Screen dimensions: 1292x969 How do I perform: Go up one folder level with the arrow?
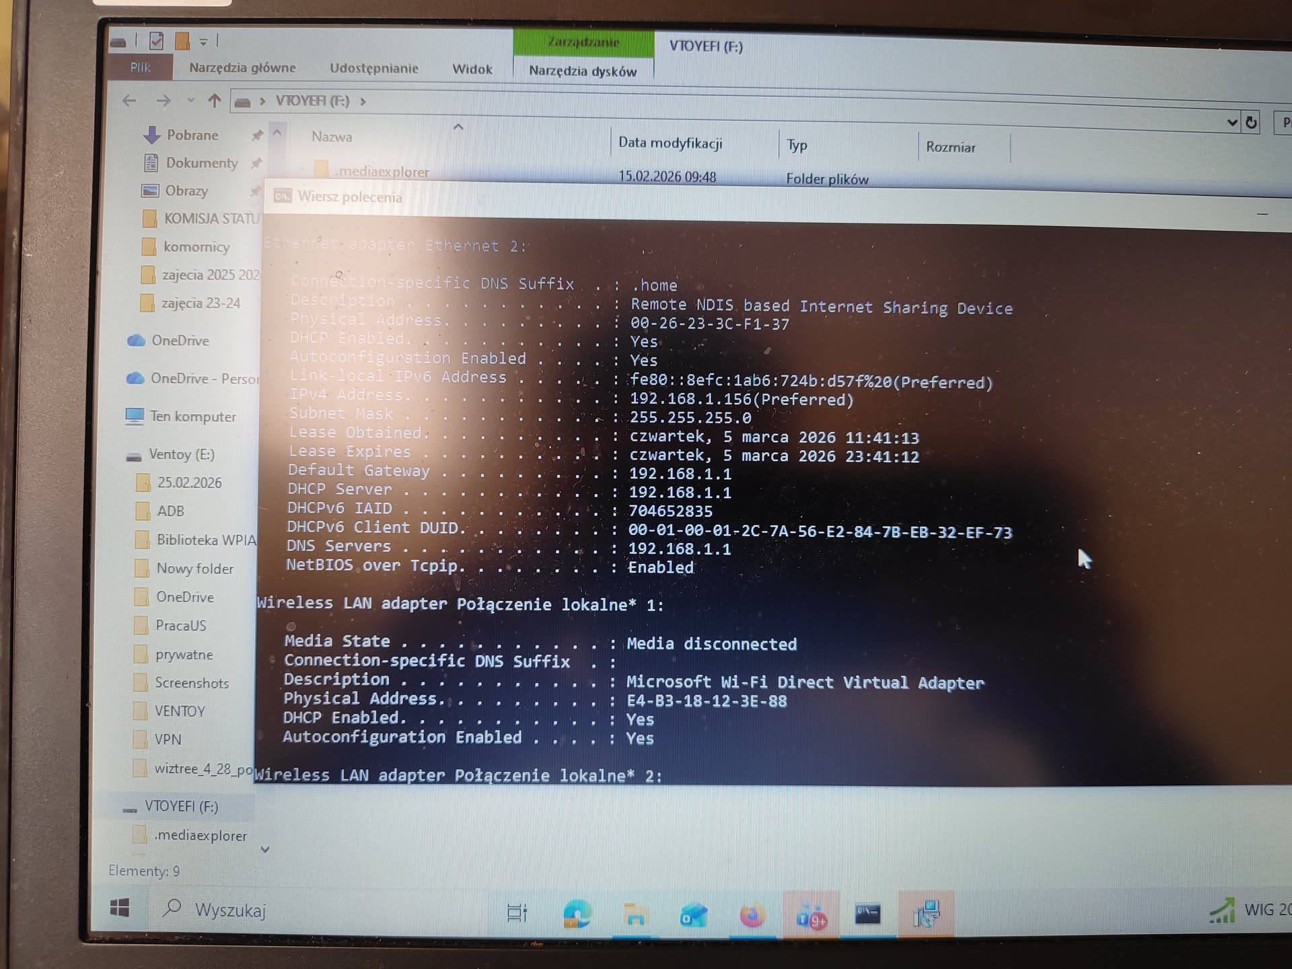(214, 101)
